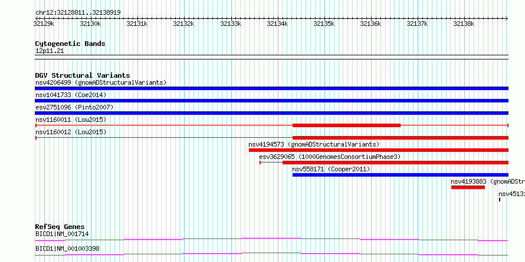Open the RefSeq Genes track title
The width and height of the screenshot is (525, 262).
tap(60, 227)
